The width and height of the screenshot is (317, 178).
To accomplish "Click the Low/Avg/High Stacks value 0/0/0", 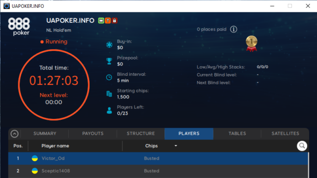I will 263,67.
